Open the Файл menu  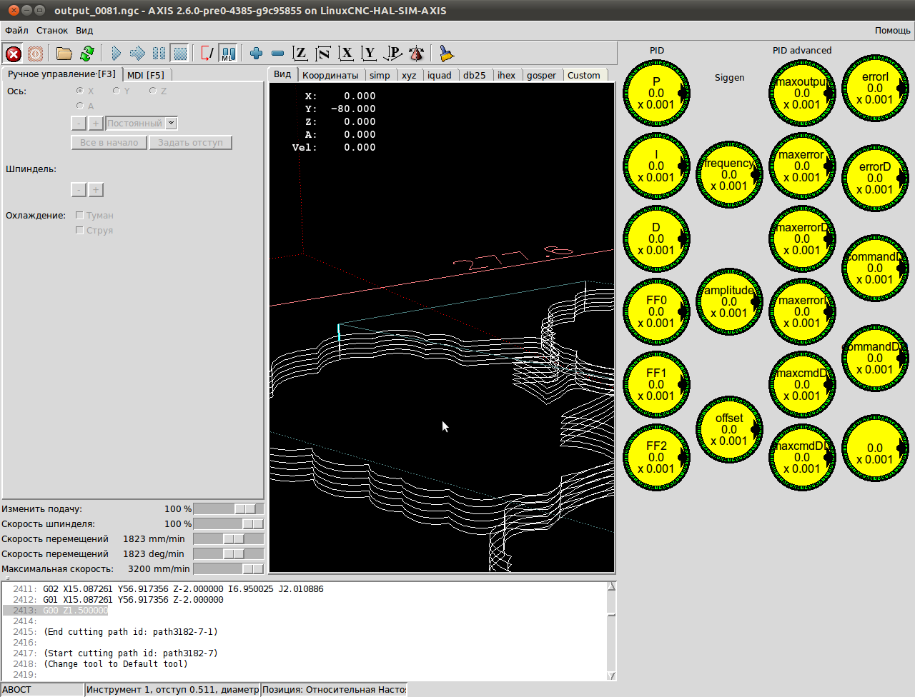coord(16,31)
